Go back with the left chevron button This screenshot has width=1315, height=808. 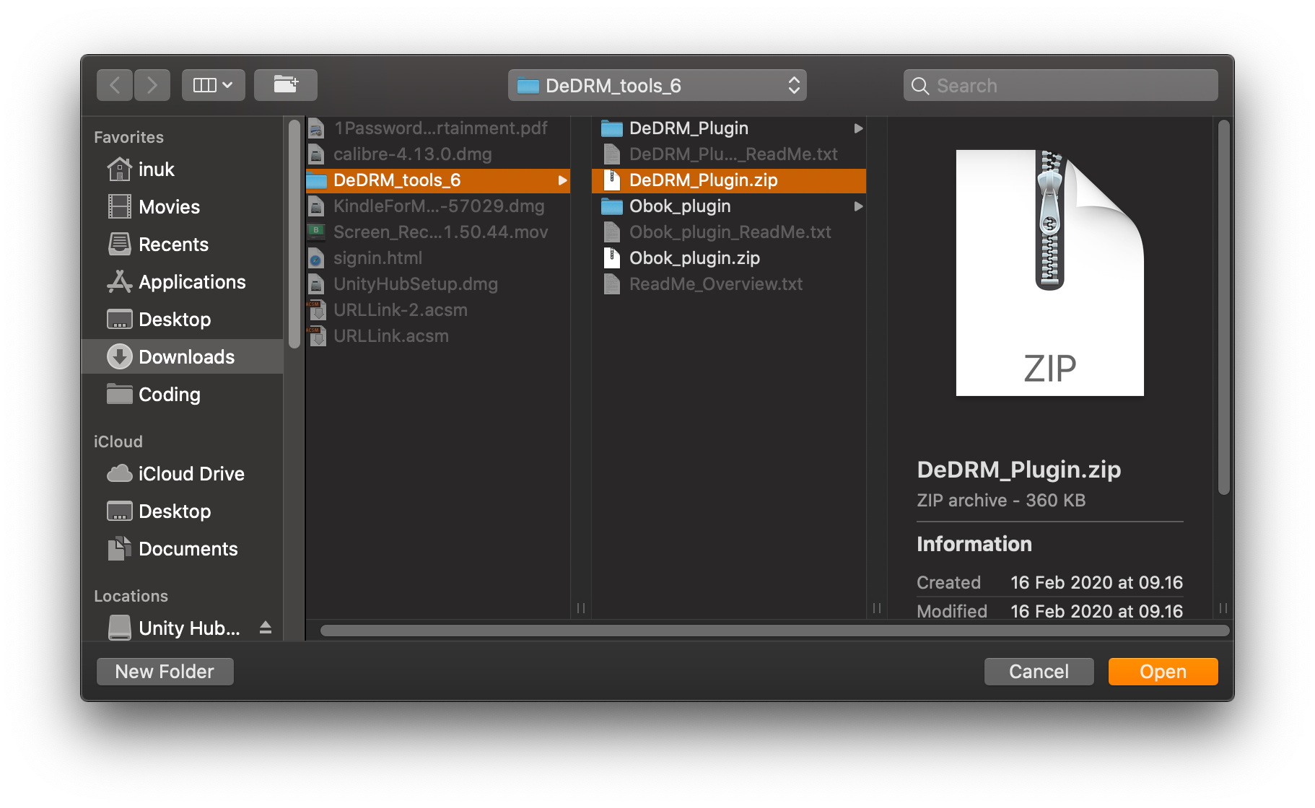click(x=115, y=85)
